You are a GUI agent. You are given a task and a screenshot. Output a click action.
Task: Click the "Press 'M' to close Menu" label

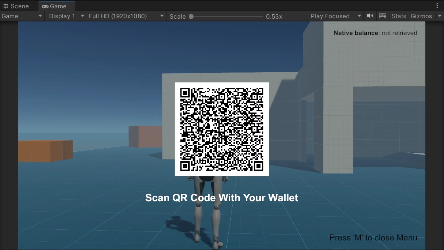(x=373, y=238)
